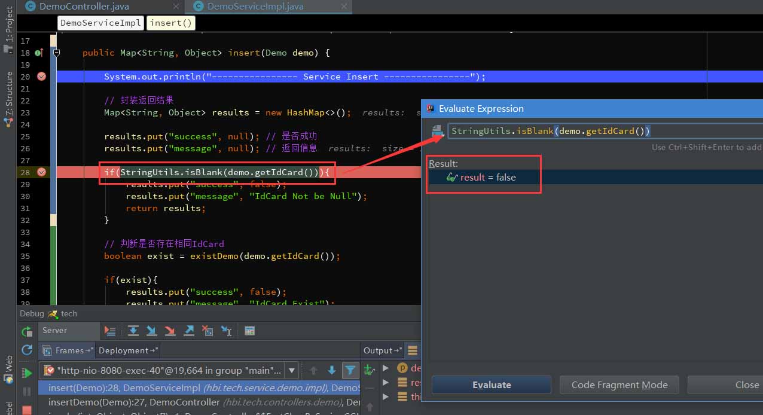Click the Step Over icon
This screenshot has width=763, height=415.
pos(133,331)
